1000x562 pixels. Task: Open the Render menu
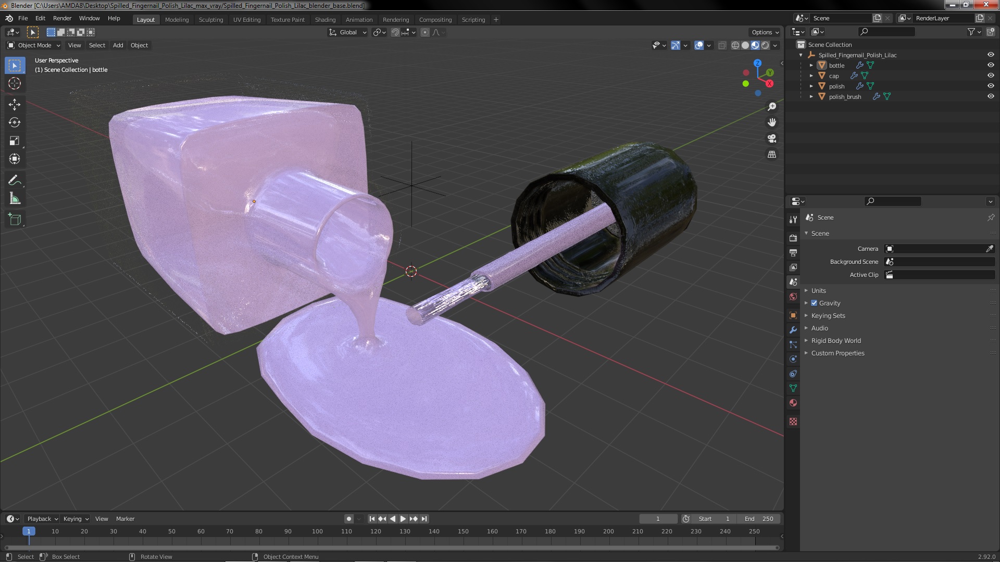click(x=62, y=18)
